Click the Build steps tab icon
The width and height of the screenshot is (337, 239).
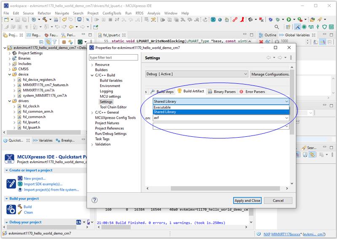(x=152, y=91)
